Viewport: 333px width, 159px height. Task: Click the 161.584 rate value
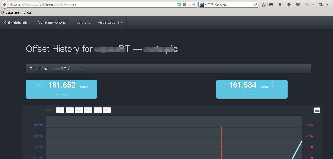coord(243,85)
